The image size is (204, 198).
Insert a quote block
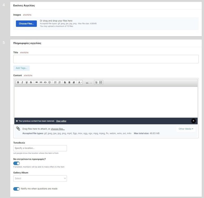[x=41, y=82]
